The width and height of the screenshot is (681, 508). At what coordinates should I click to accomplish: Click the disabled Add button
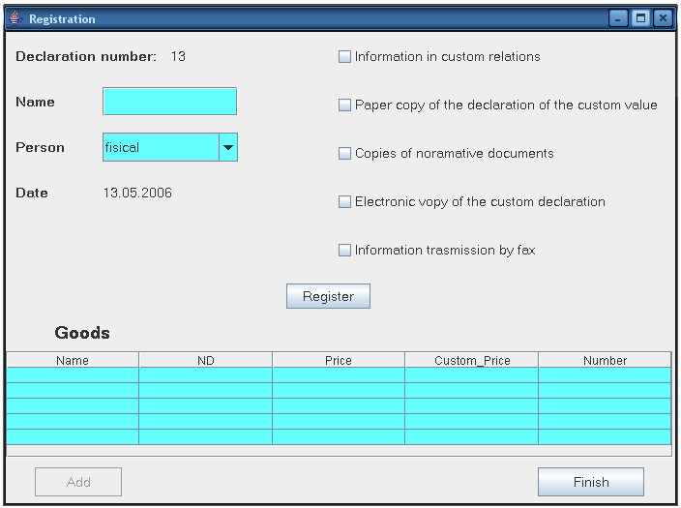(x=78, y=482)
